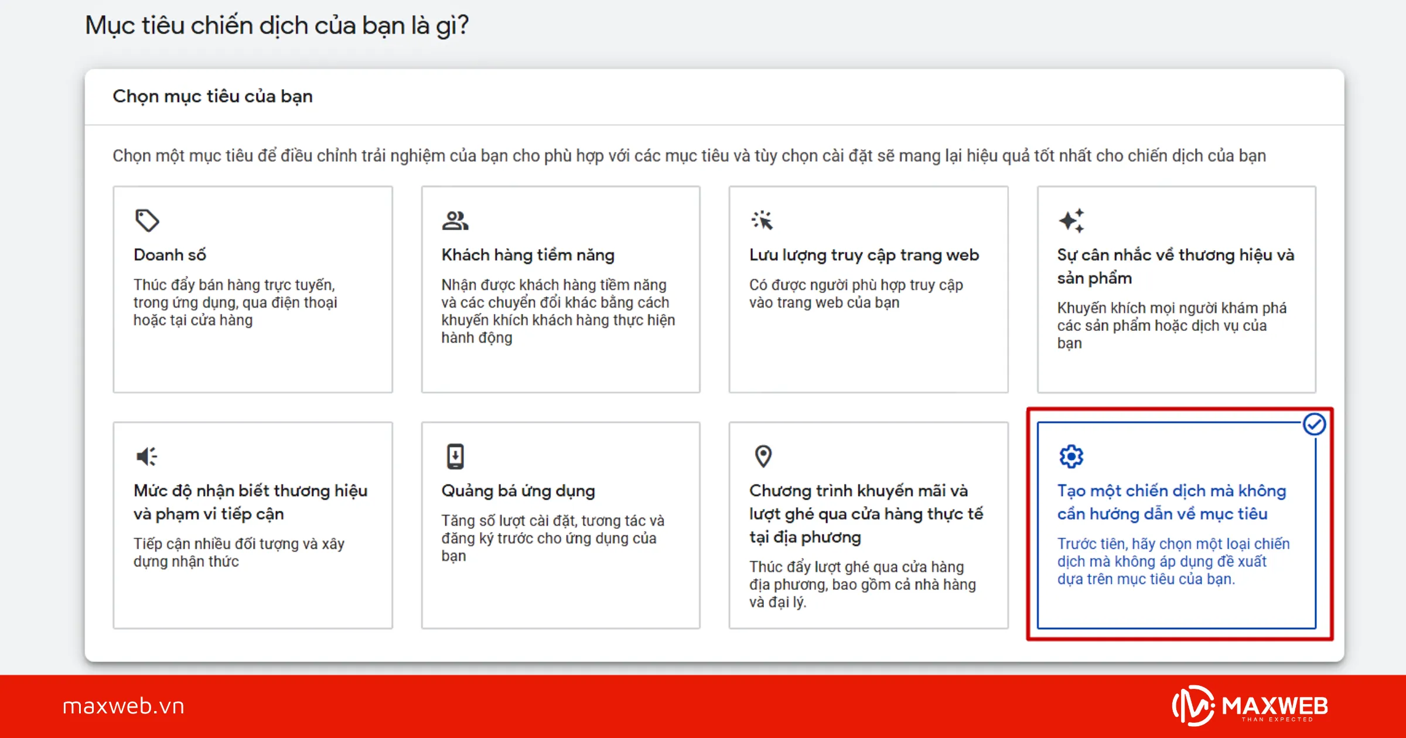Select the speaker icon for Mức độ nhận biết
This screenshot has width=1406, height=738.
click(x=147, y=456)
